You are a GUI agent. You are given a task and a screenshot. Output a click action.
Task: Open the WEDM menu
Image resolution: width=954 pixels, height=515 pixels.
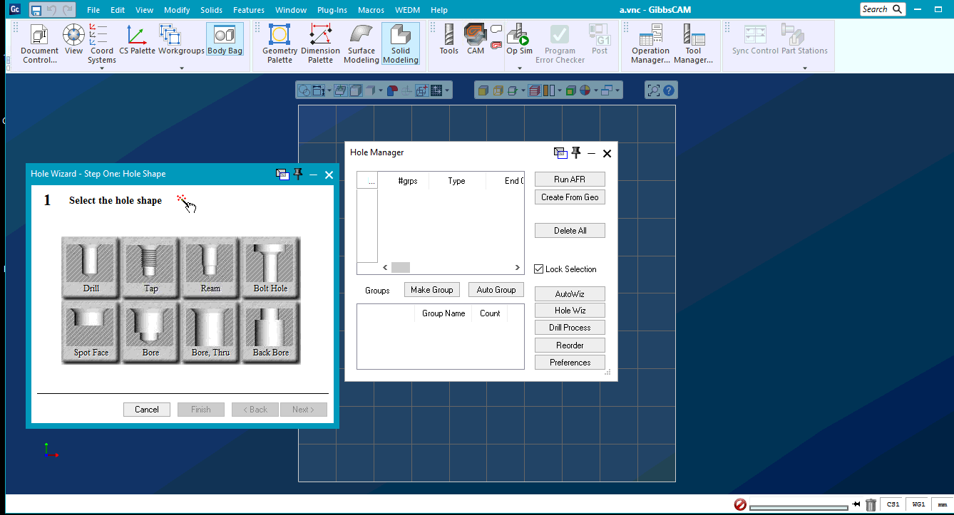click(x=406, y=10)
